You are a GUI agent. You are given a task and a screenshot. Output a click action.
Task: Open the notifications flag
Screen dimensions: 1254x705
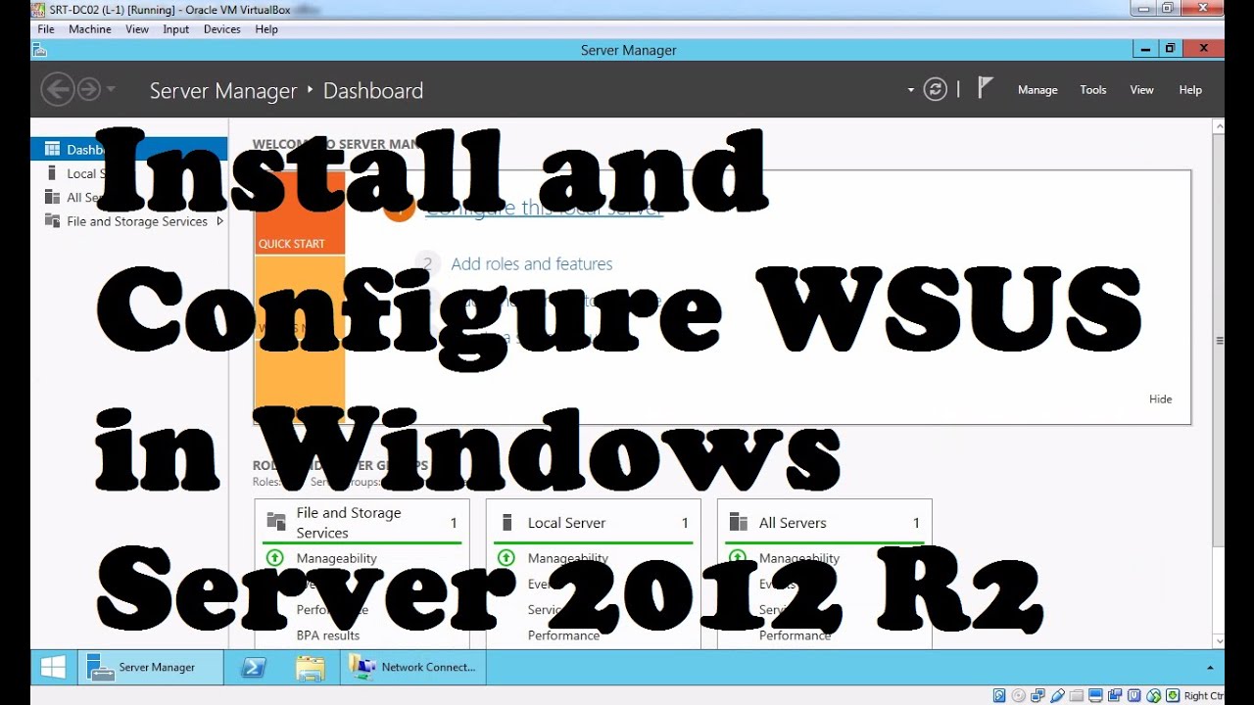coord(986,88)
